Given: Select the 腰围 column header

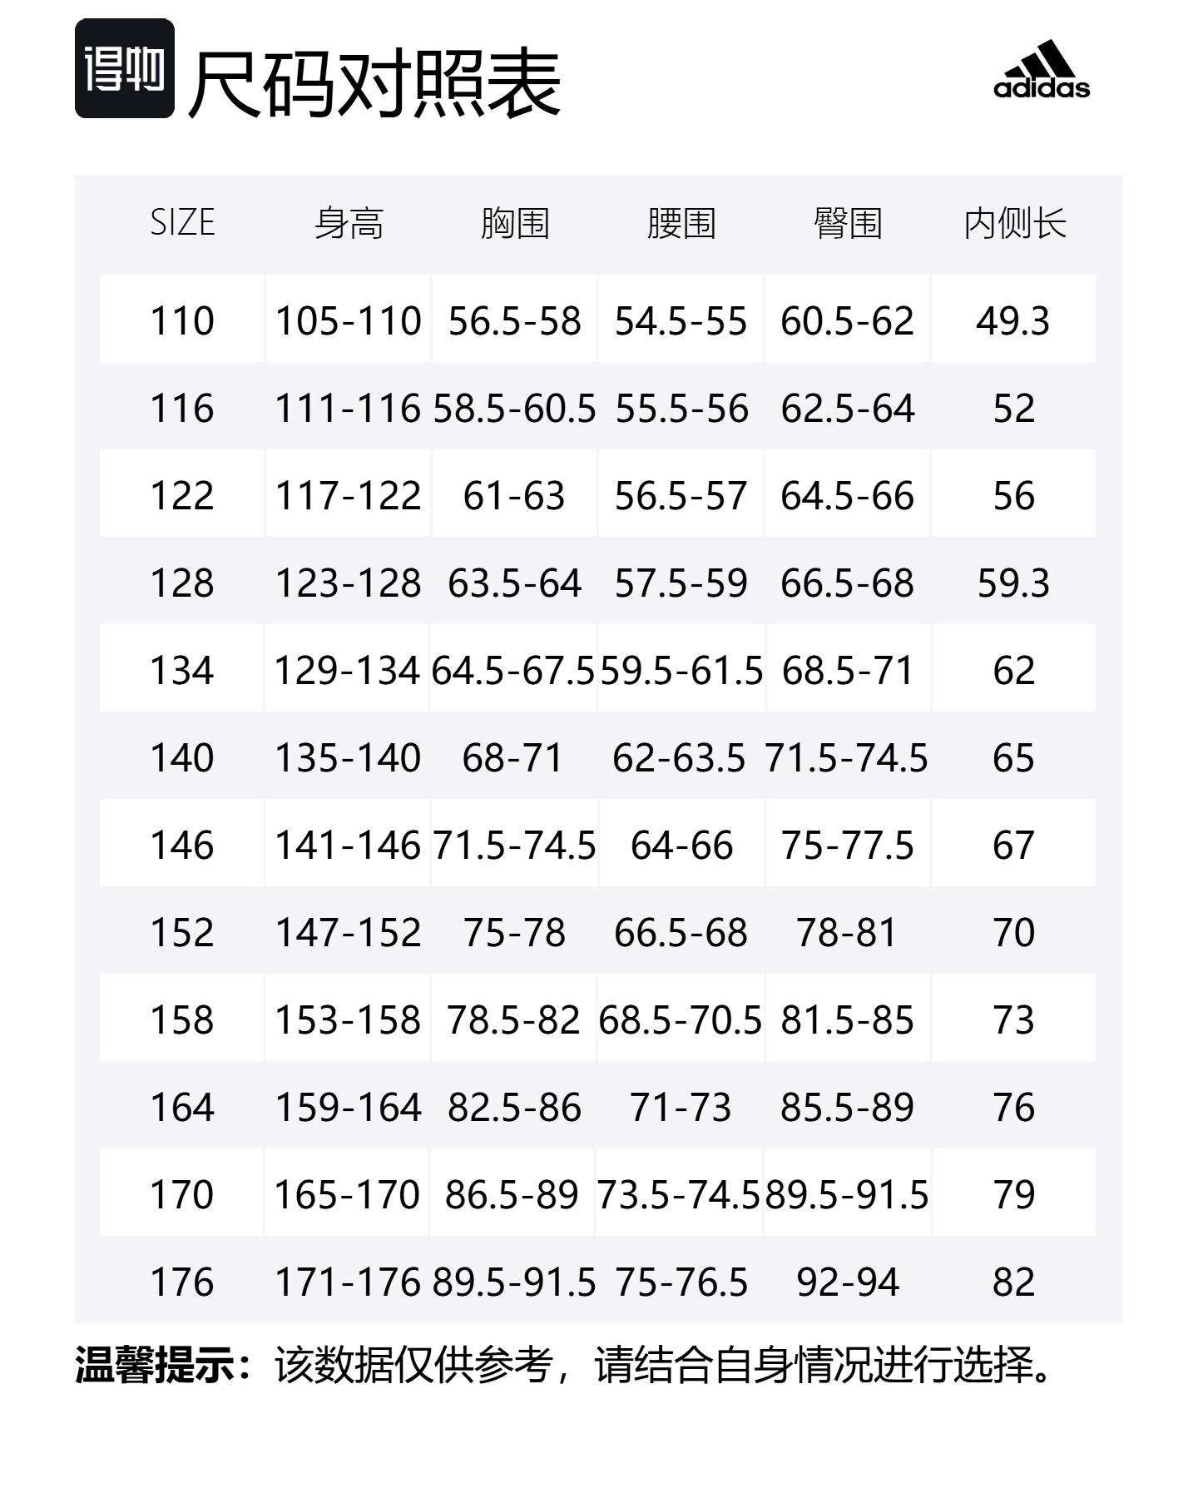Looking at the screenshot, I should point(681,223).
